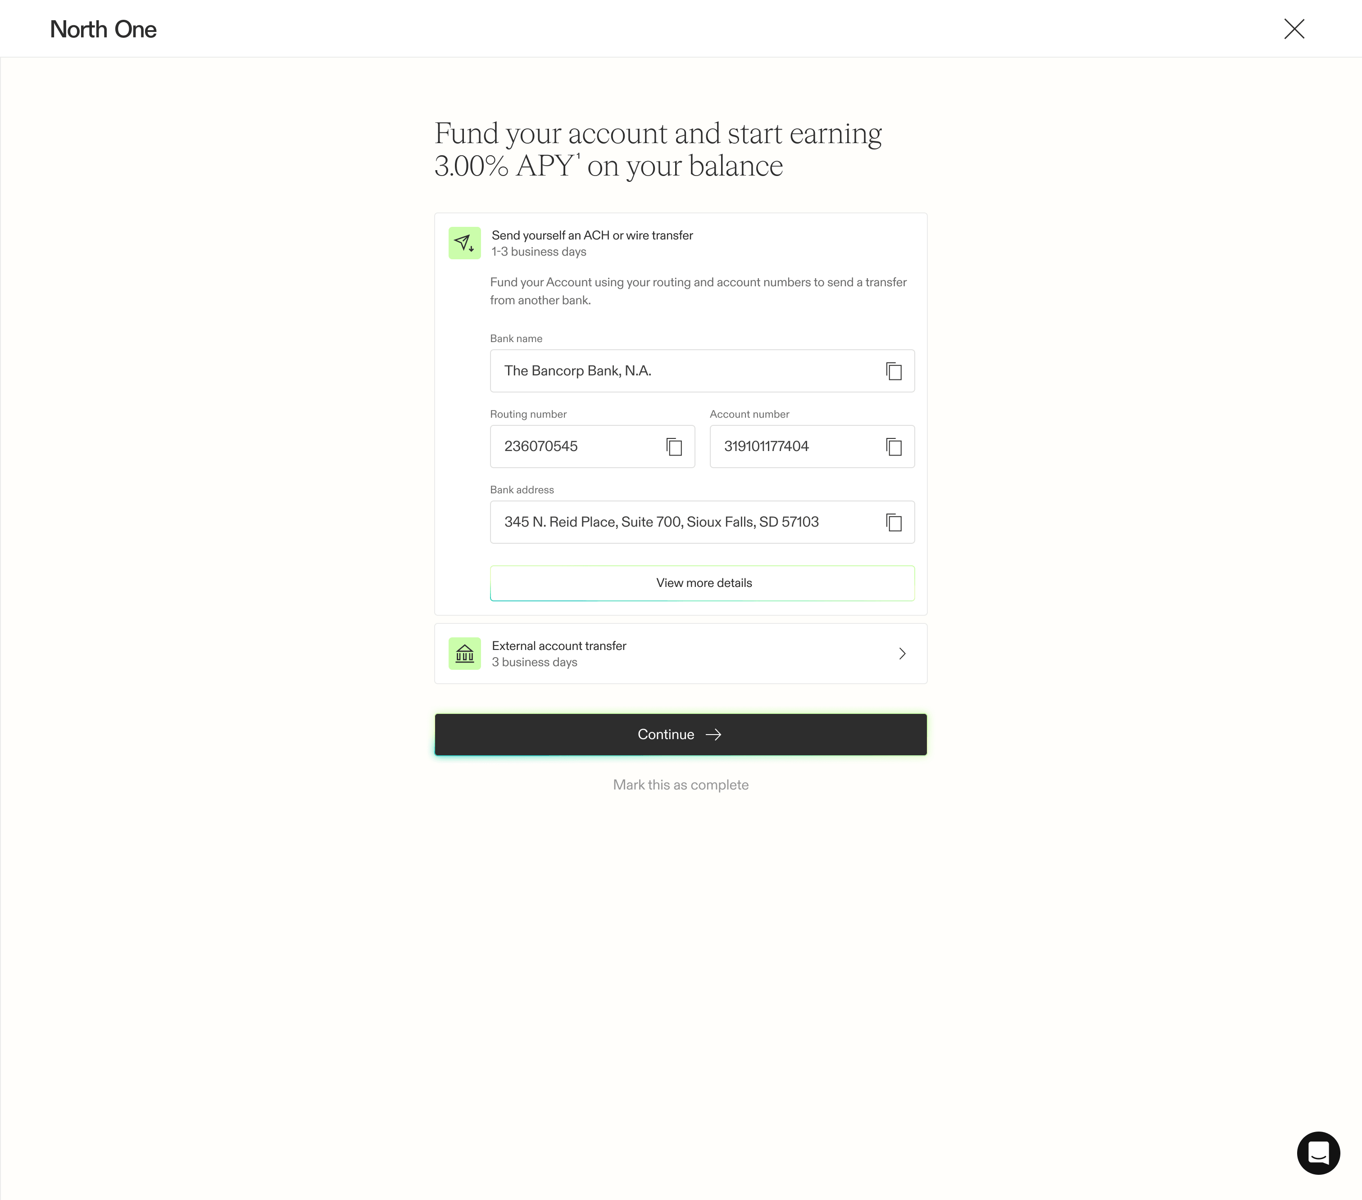Copy the bank address
Viewport: 1362px width, 1200px height.
pyautogui.click(x=894, y=522)
